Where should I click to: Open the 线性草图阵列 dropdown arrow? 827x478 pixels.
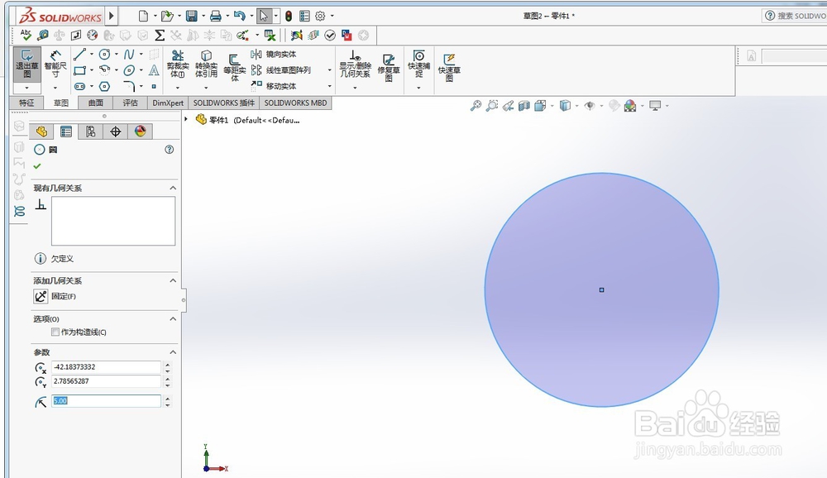(x=330, y=70)
